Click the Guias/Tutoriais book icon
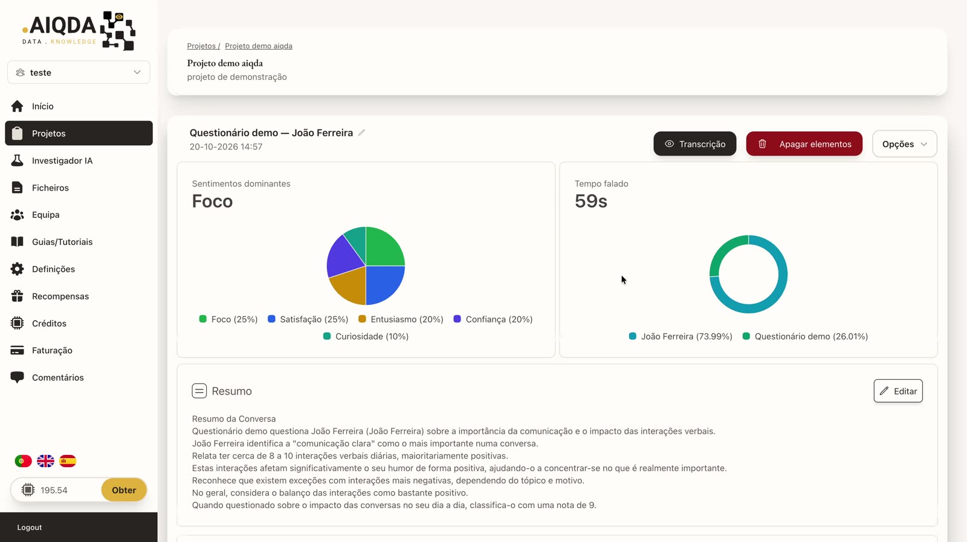The width and height of the screenshot is (967, 542). pos(18,242)
